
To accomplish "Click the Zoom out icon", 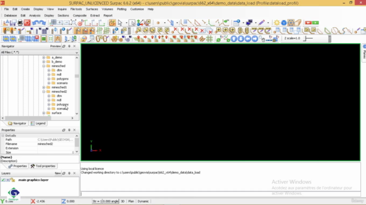I will (67, 23).
